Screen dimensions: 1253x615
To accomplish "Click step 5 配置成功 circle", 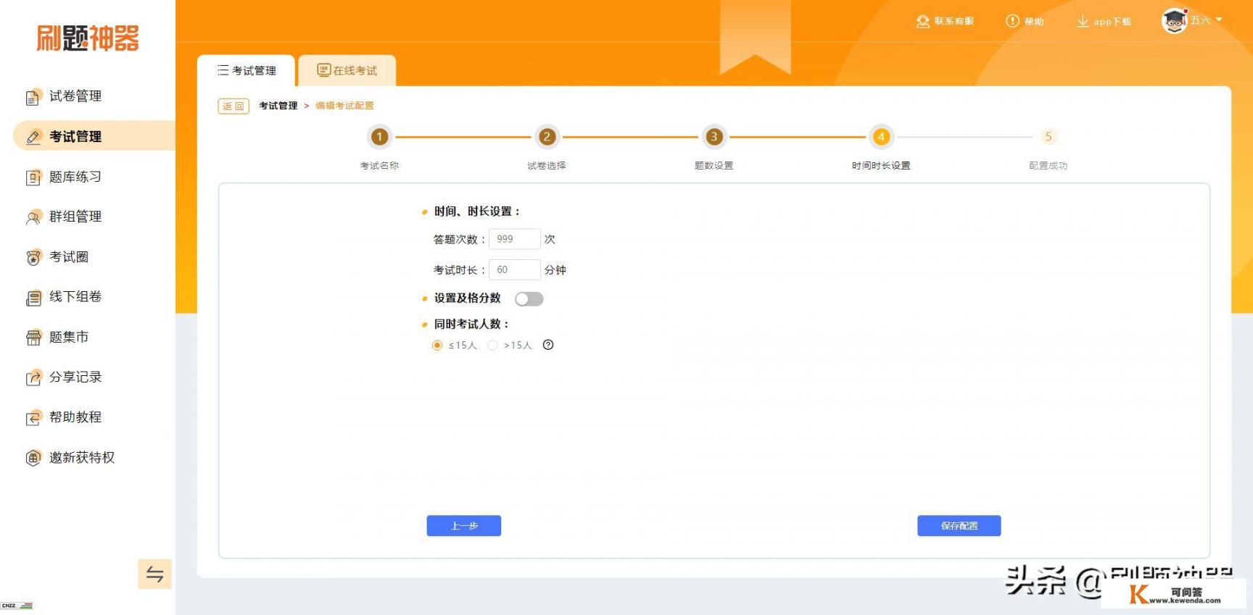I will click(1049, 137).
